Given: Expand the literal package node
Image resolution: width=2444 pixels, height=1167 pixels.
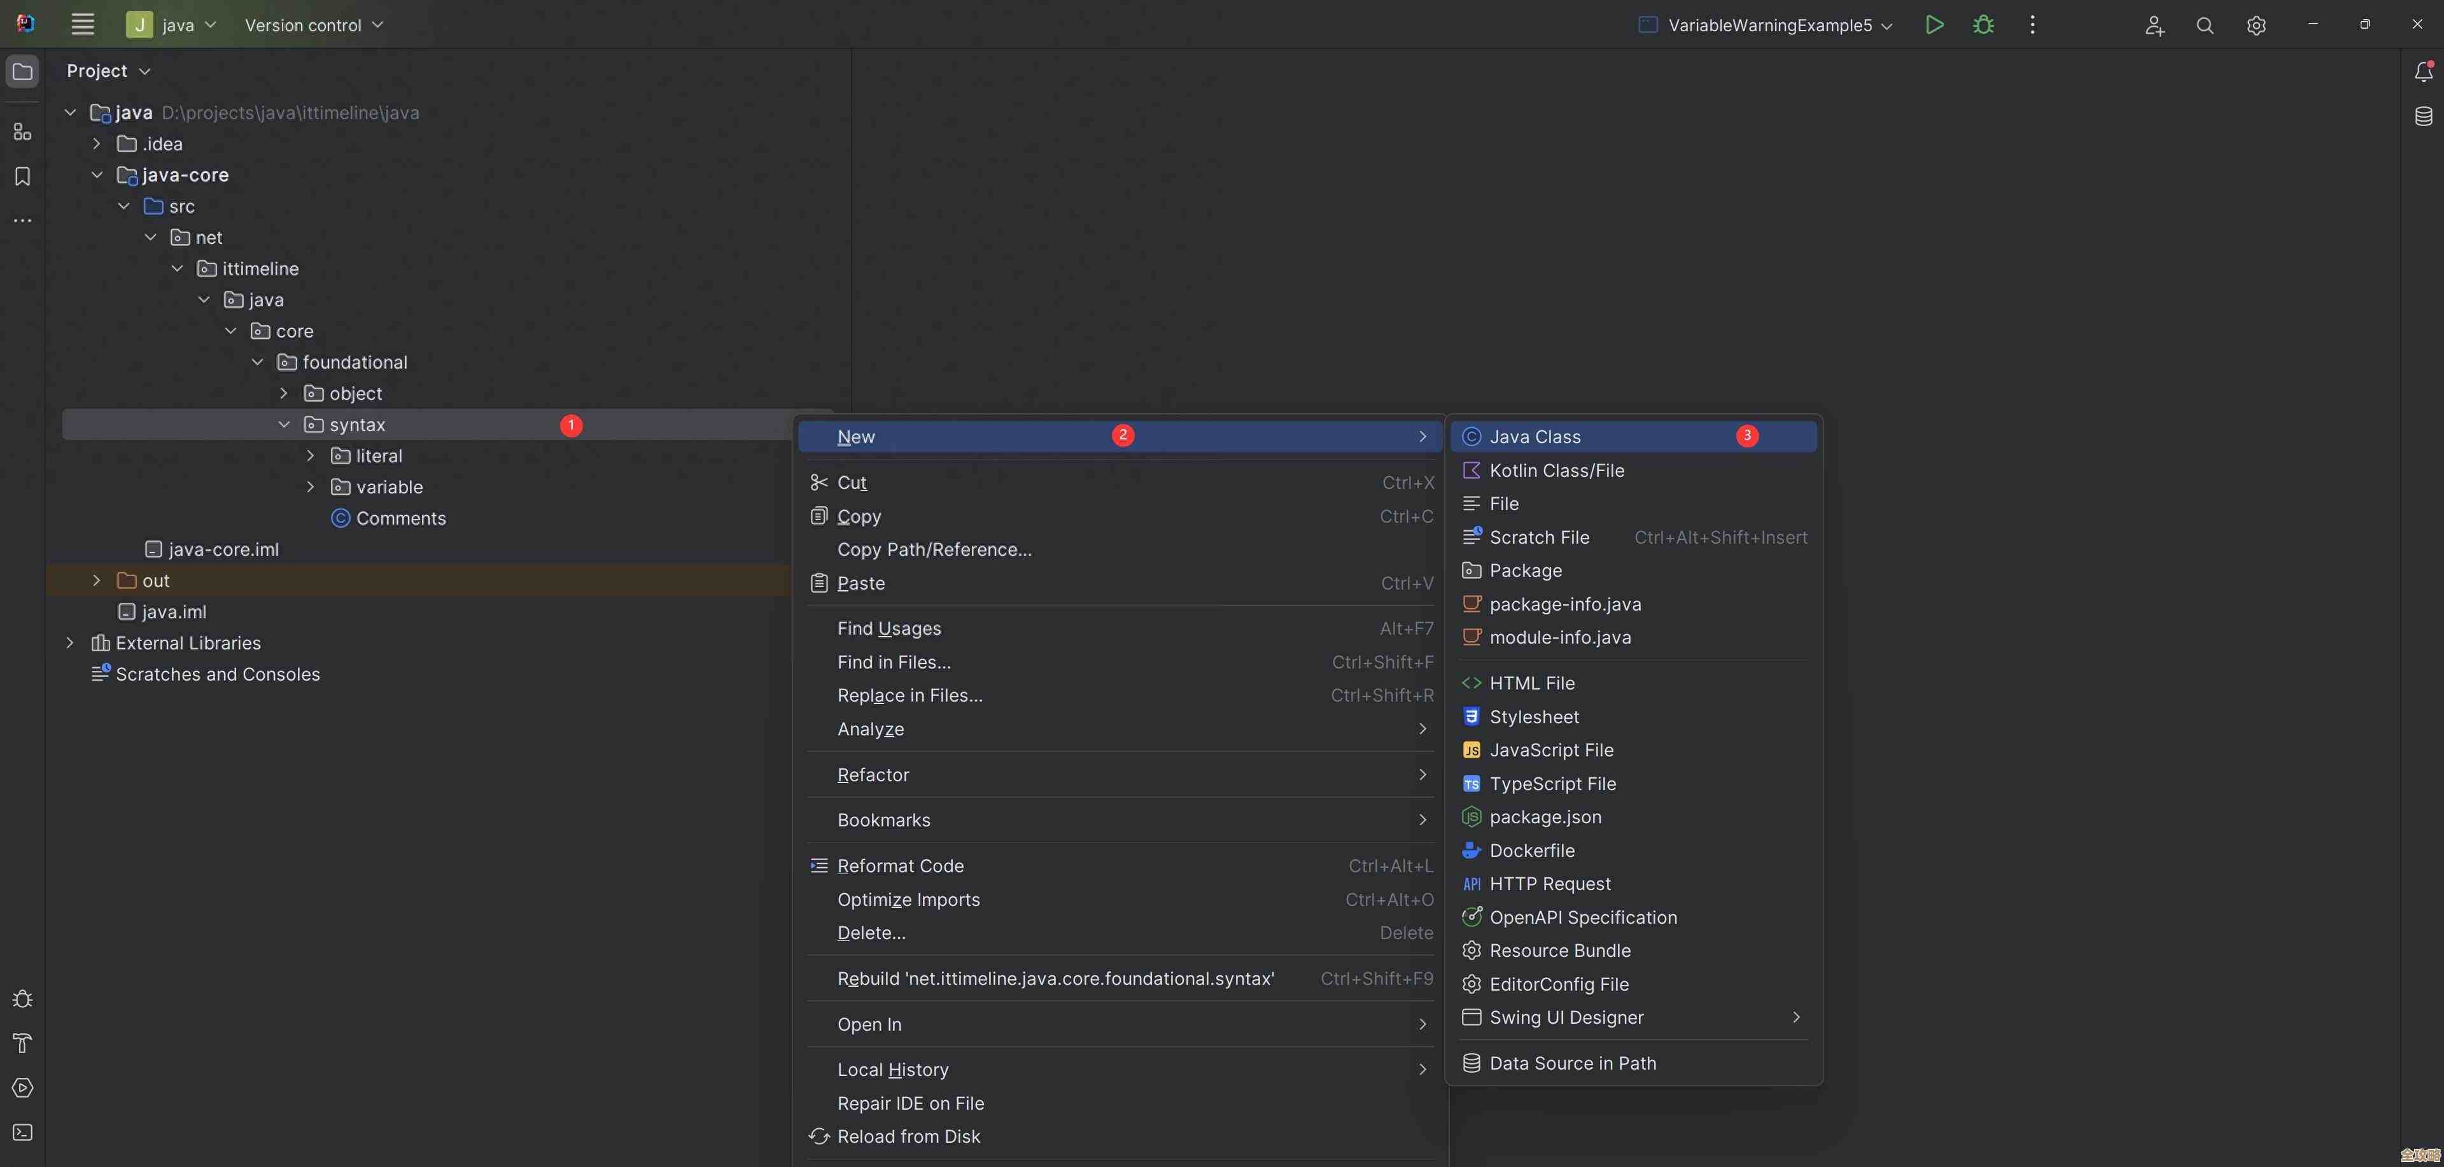Looking at the screenshot, I should pyautogui.click(x=310, y=455).
